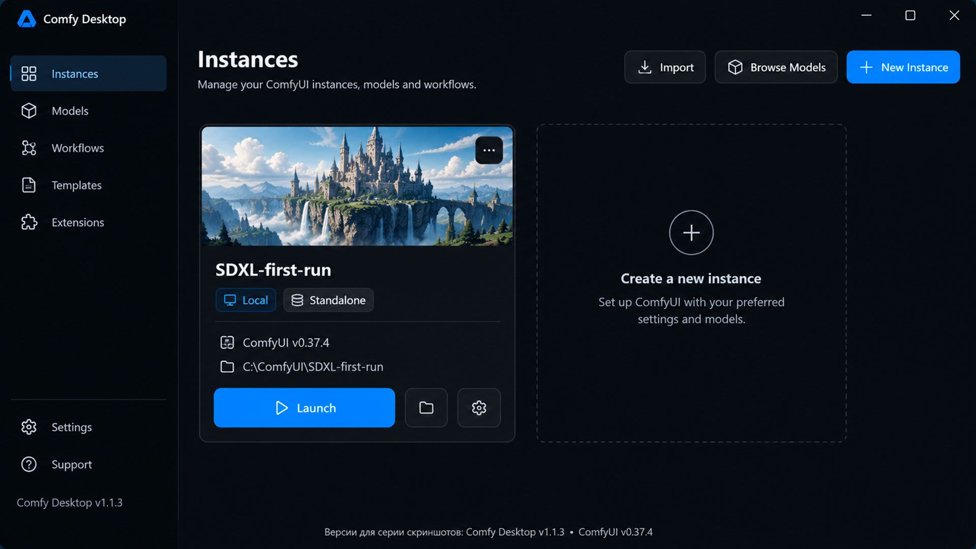Click the Import button

pos(665,67)
